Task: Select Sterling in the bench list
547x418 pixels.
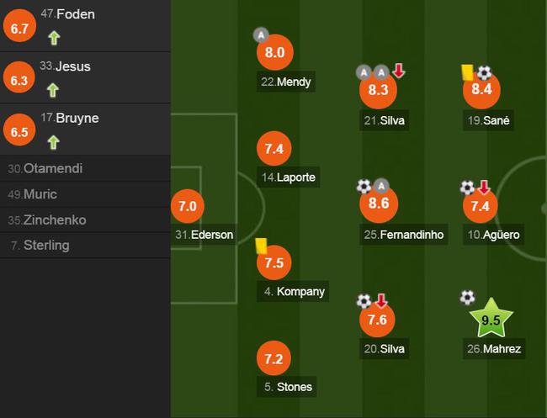Action: [x=85, y=245]
